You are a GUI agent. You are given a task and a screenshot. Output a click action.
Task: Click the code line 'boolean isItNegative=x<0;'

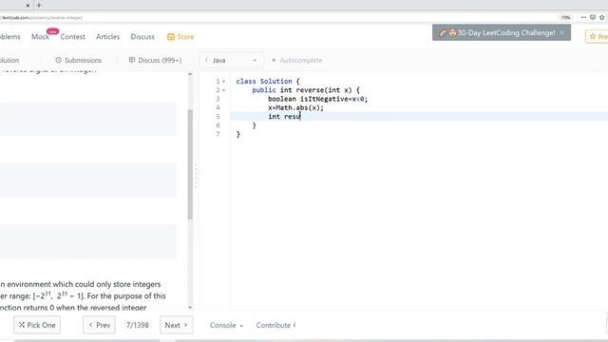(x=317, y=99)
